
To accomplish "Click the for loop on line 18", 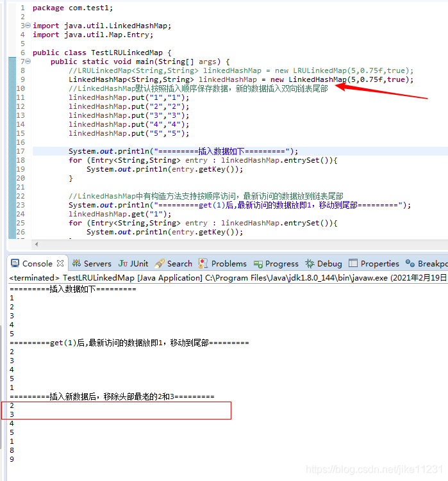I will pyautogui.click(x=203, y=160).
